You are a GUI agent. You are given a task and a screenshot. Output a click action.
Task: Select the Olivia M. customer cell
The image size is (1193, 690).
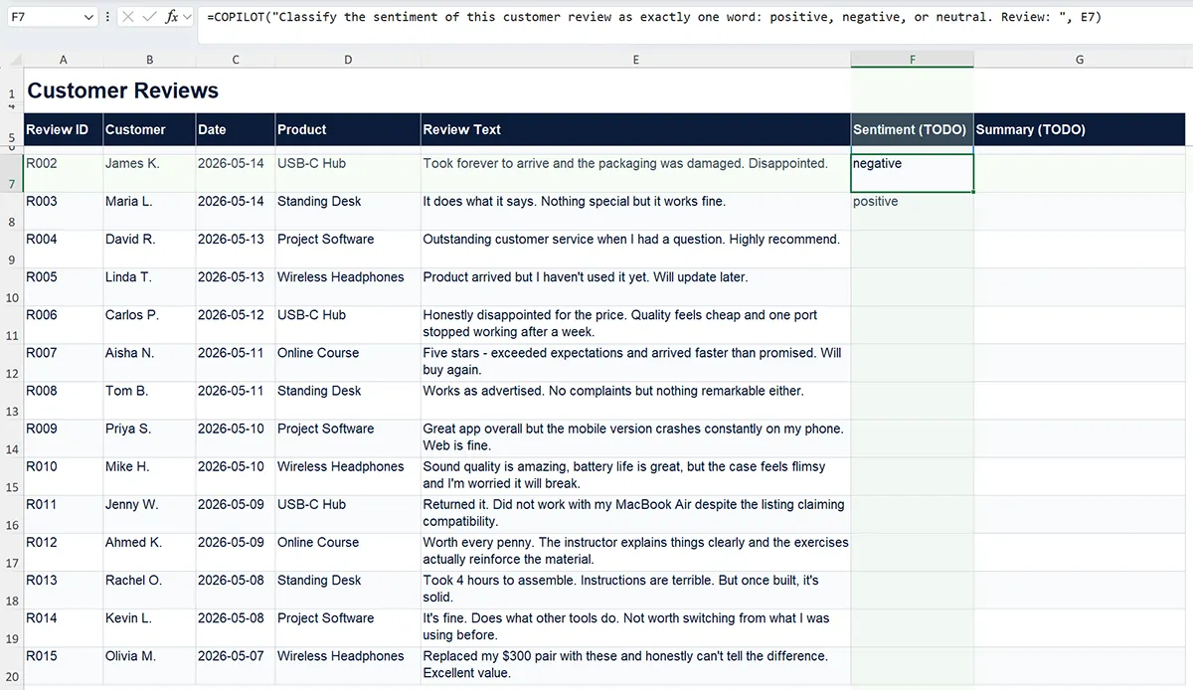[x=149, y=666]
